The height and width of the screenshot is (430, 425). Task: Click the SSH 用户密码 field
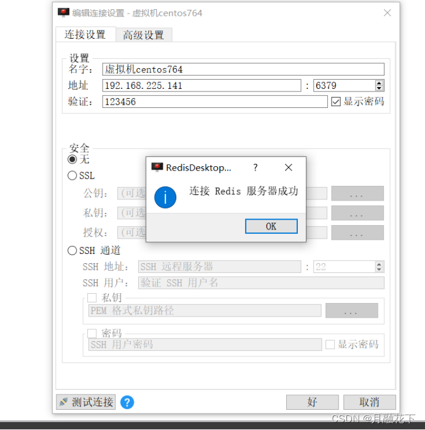coord(205,345)
